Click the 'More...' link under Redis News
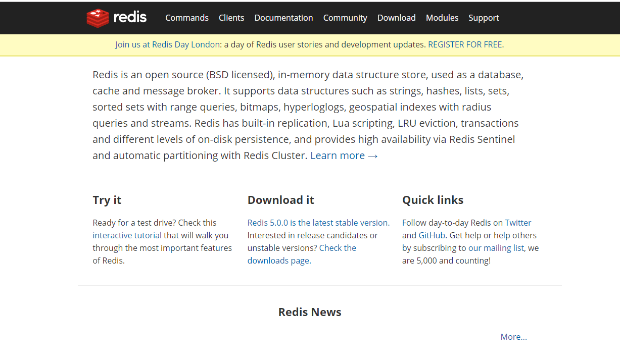This screenshot has height=364, width=620. tap(514, 337)
